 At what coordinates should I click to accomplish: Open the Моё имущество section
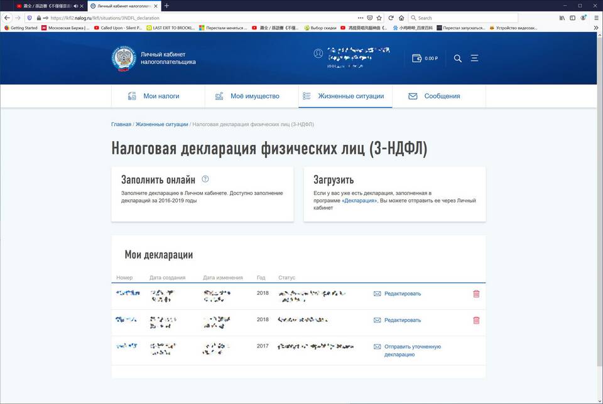pos(251,96)
